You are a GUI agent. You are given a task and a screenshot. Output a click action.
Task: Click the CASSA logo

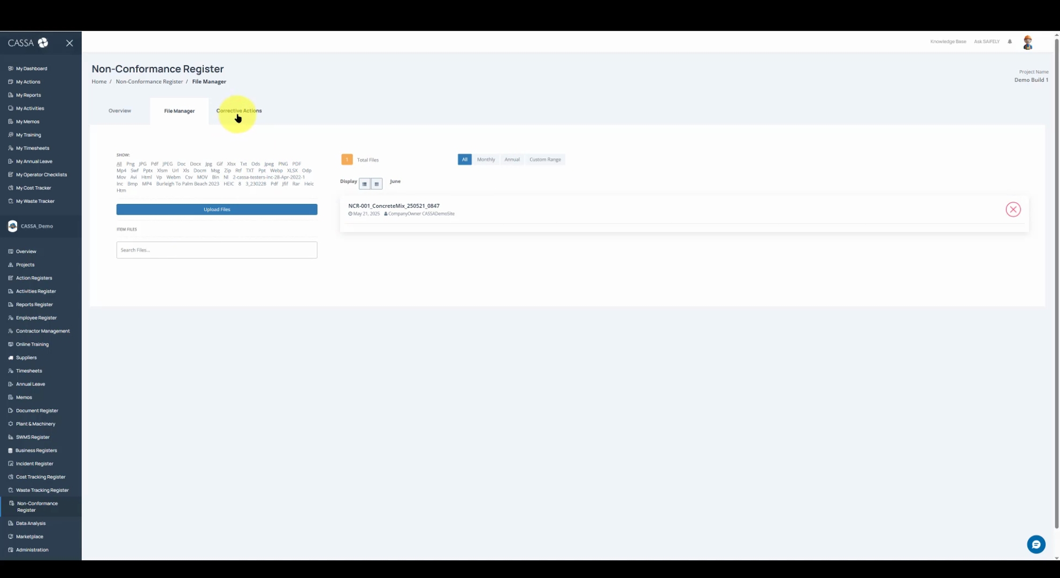28,43
